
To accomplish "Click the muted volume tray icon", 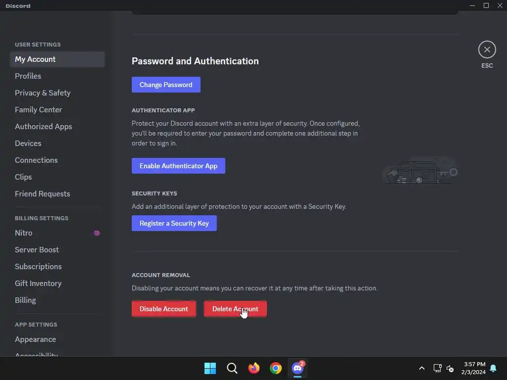I will click(x=450, y=368).
